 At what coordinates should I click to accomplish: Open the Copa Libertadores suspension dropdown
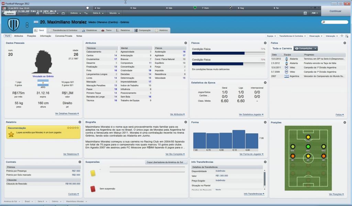(166, 162)
